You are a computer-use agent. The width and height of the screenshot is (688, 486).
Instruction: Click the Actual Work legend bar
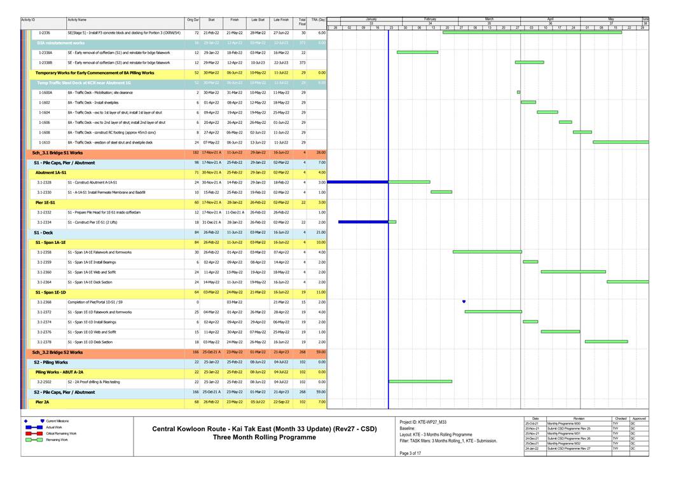[34, 428]
